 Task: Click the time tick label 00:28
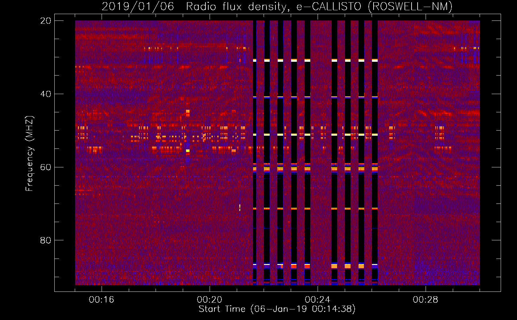coord(426,300)
